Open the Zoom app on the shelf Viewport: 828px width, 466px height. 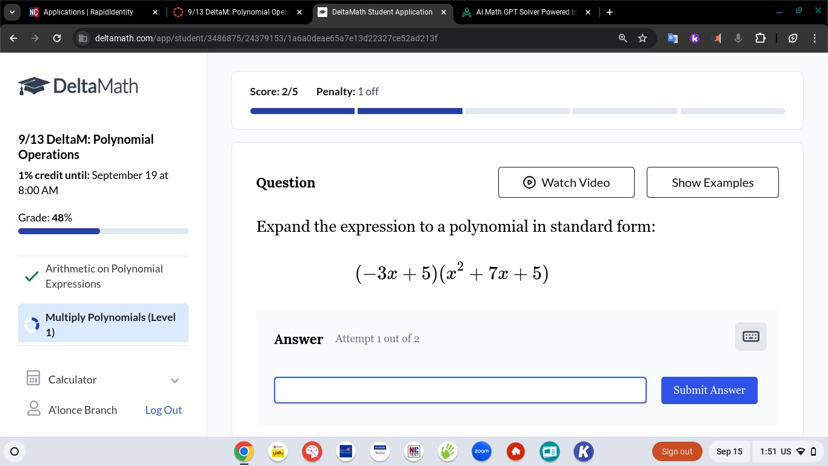(482, 451)
